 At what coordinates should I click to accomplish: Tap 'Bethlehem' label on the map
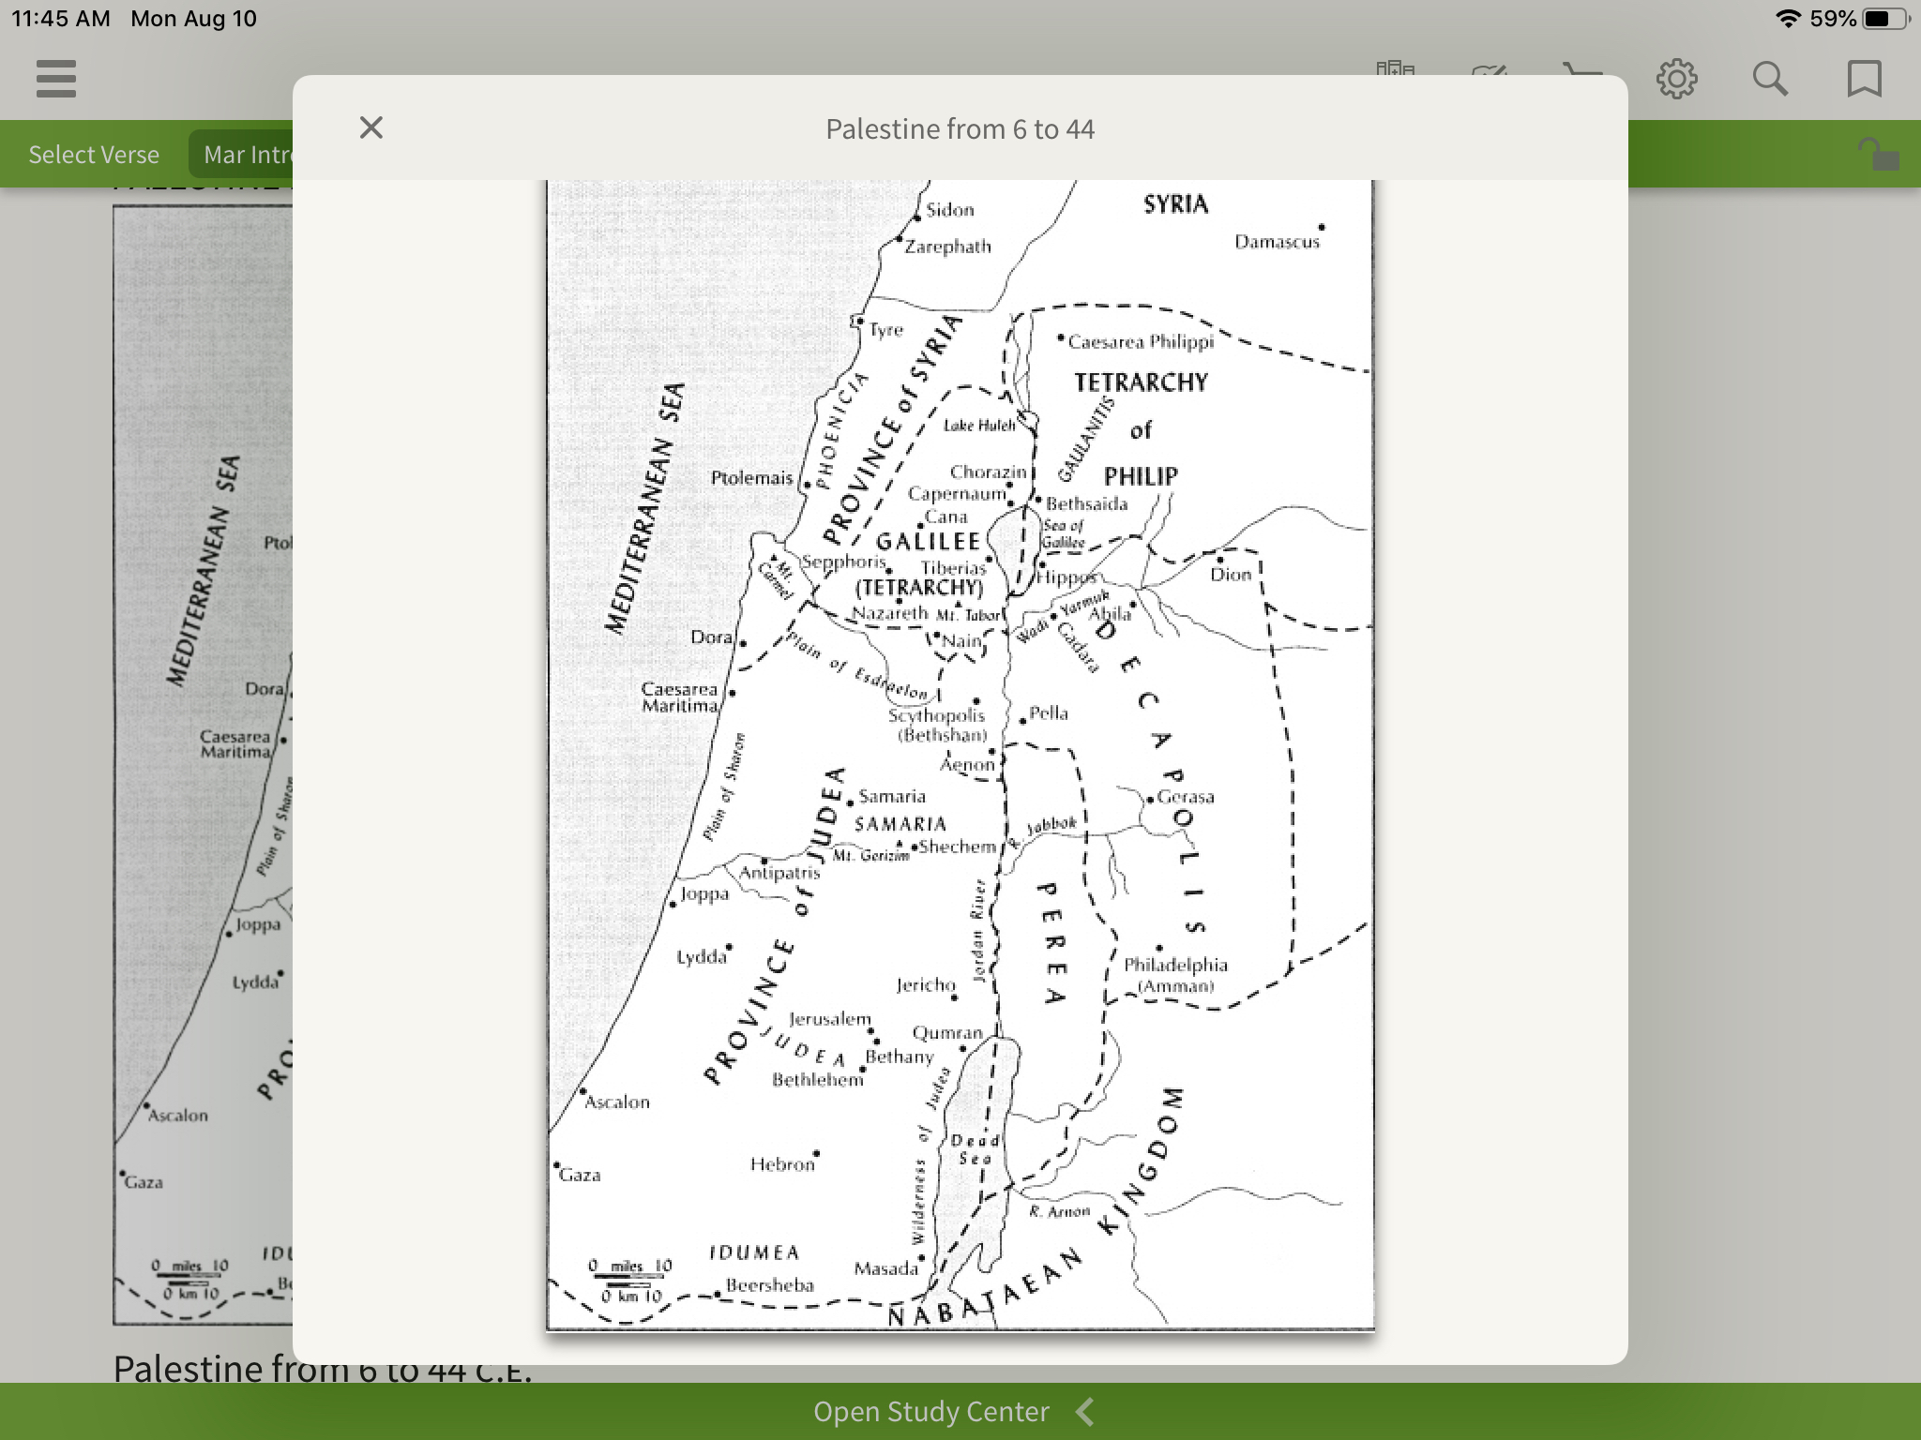[x=817, y=1080]
